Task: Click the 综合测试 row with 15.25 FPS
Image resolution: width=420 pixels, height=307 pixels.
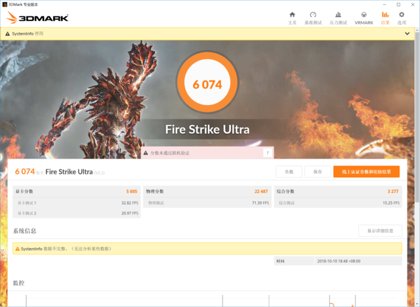Action: [338, 203]
